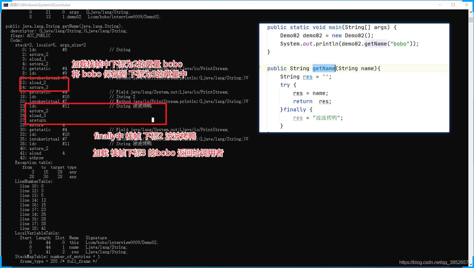Click 'String res = "";' declaration line
The height and width of the screenshot is (268, 474).
point(306,77)
